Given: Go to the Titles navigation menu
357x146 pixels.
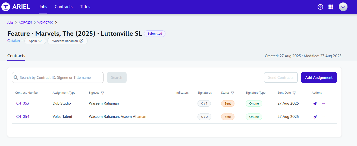Looking at the screenshot, I should (85, 7).
